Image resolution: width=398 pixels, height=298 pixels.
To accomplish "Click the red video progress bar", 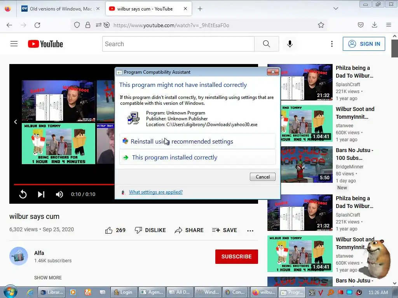I will click(64, 184).
